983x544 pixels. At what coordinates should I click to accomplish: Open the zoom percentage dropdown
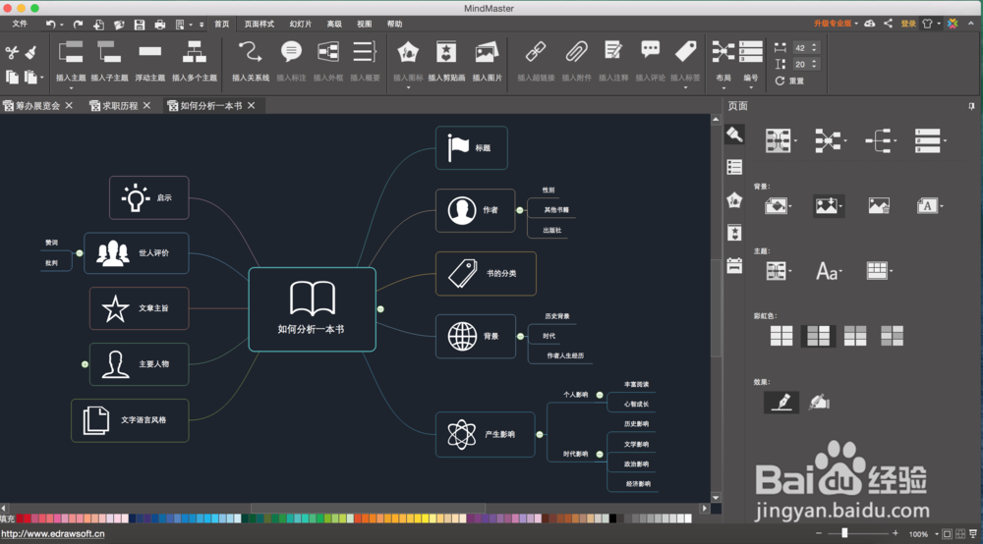(x=937, y=534)
